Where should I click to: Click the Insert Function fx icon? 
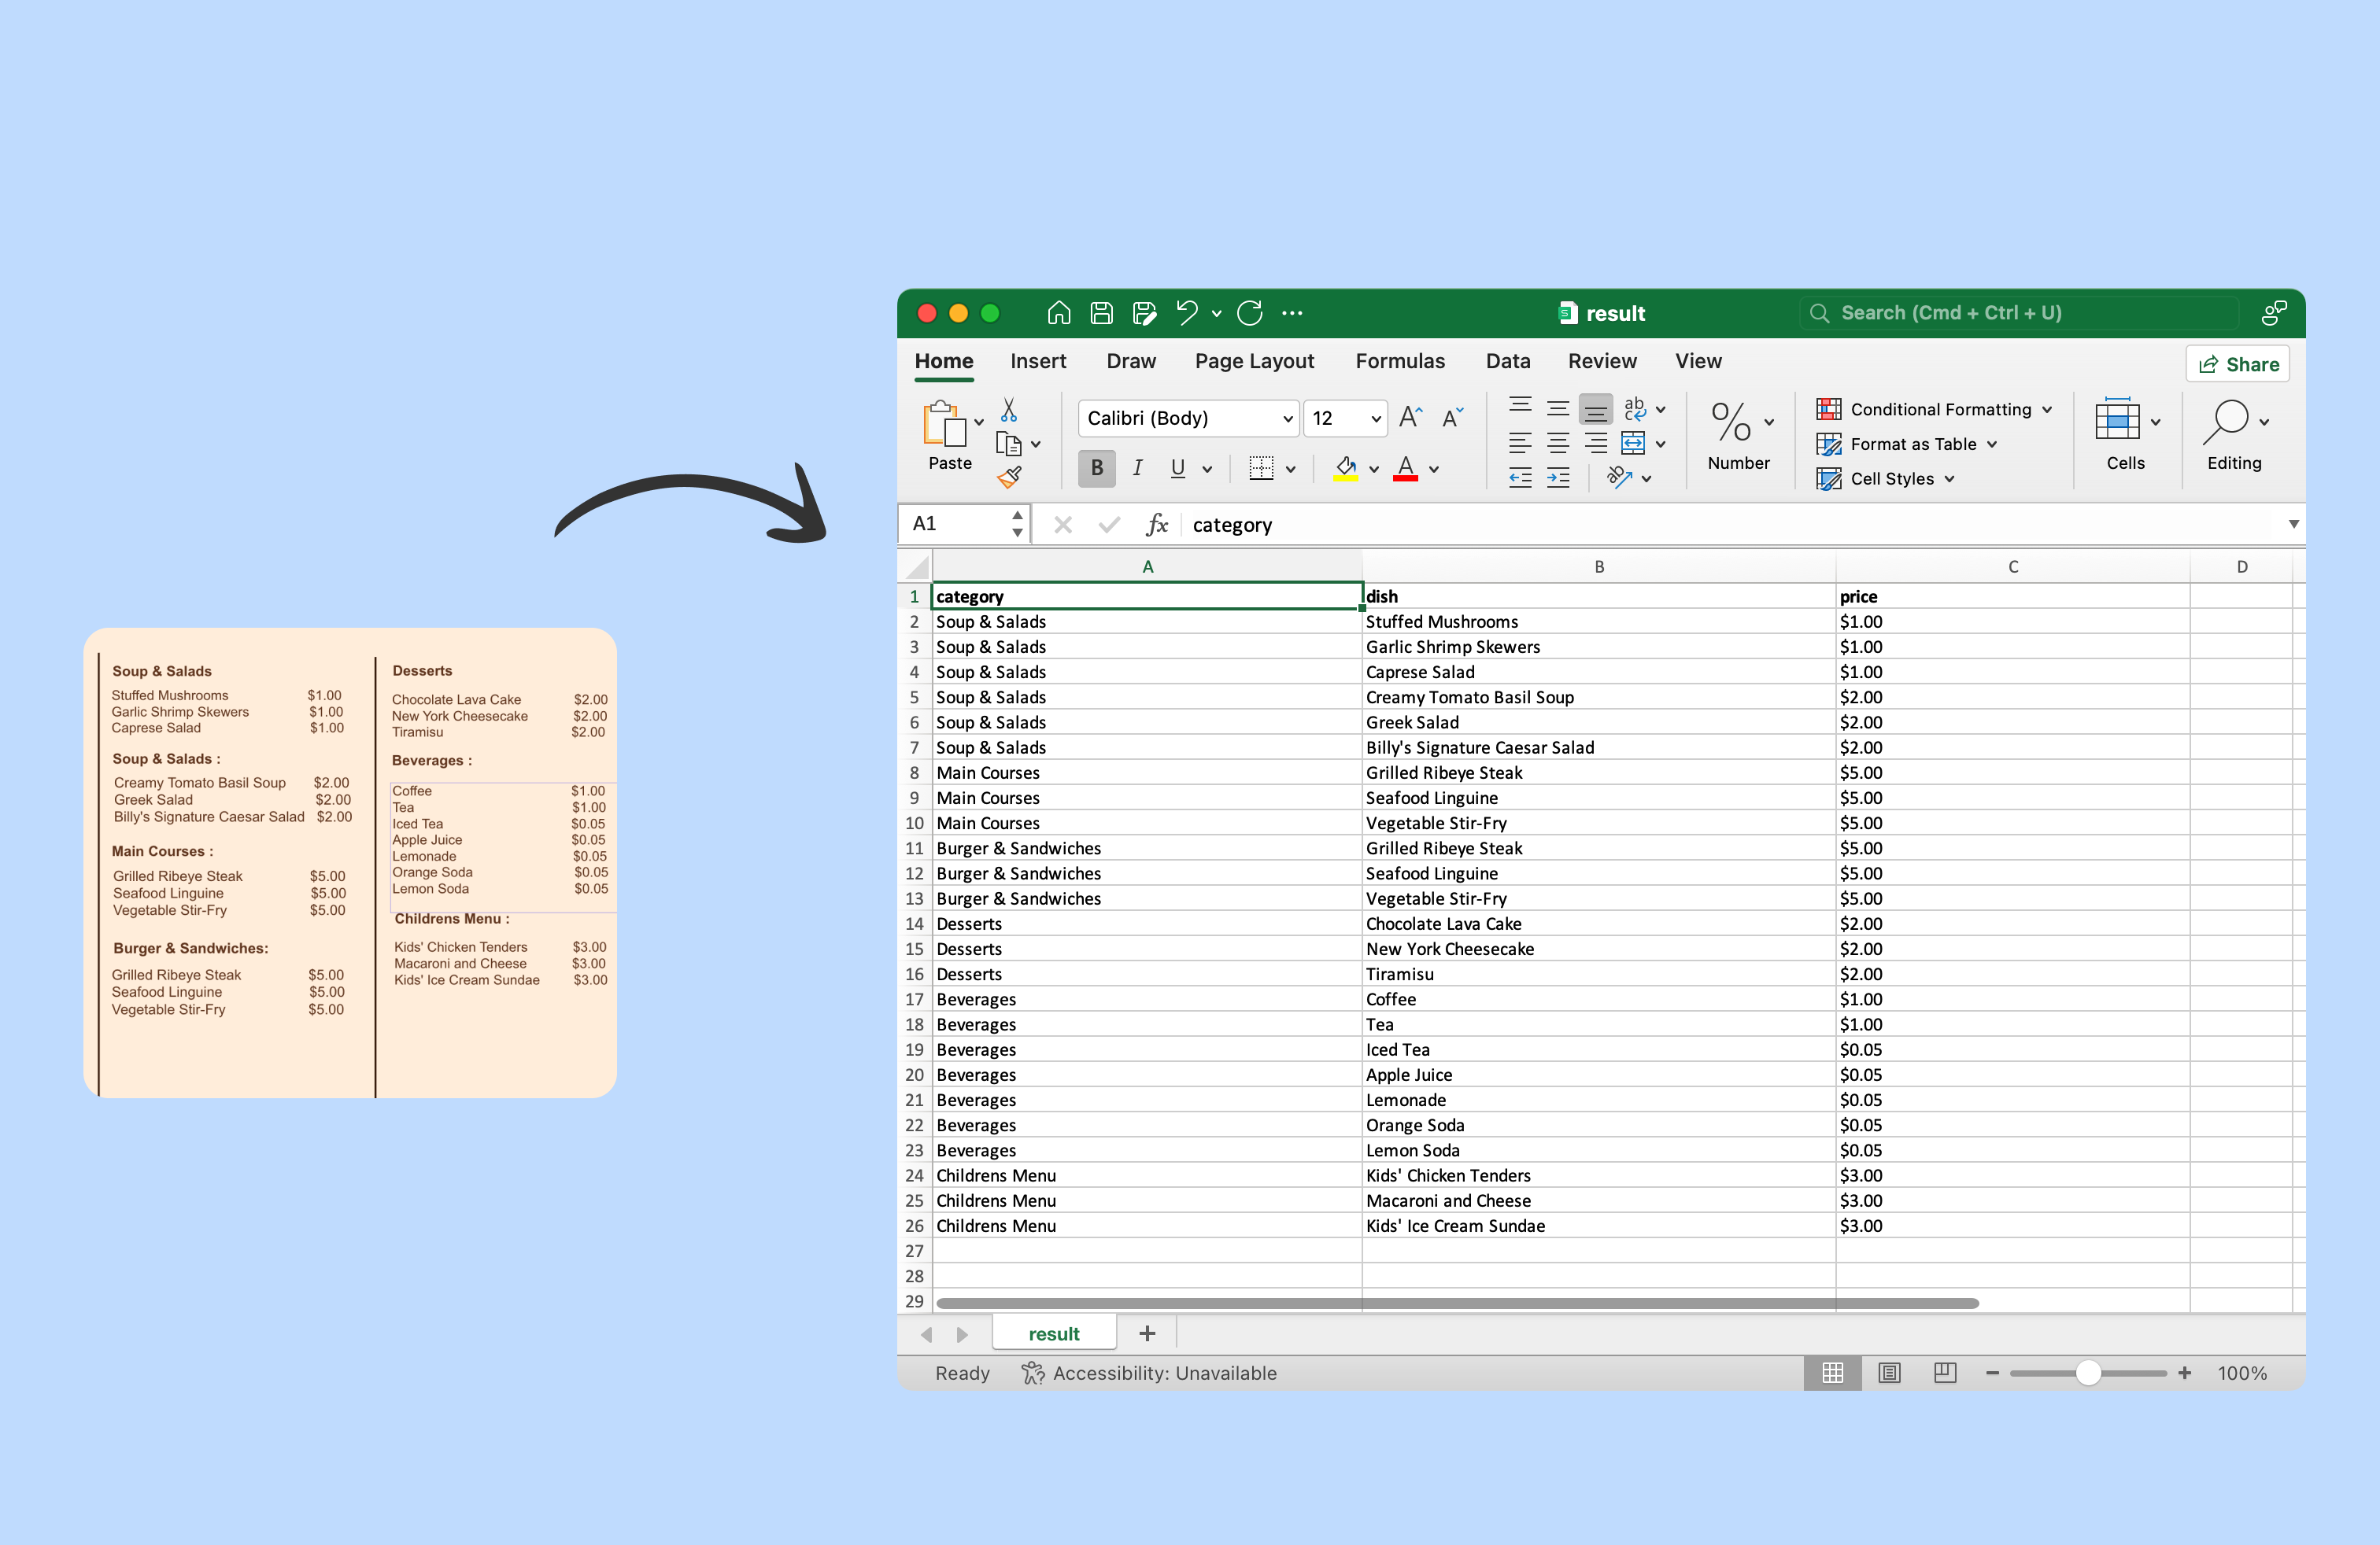[x=1157, y=525]
